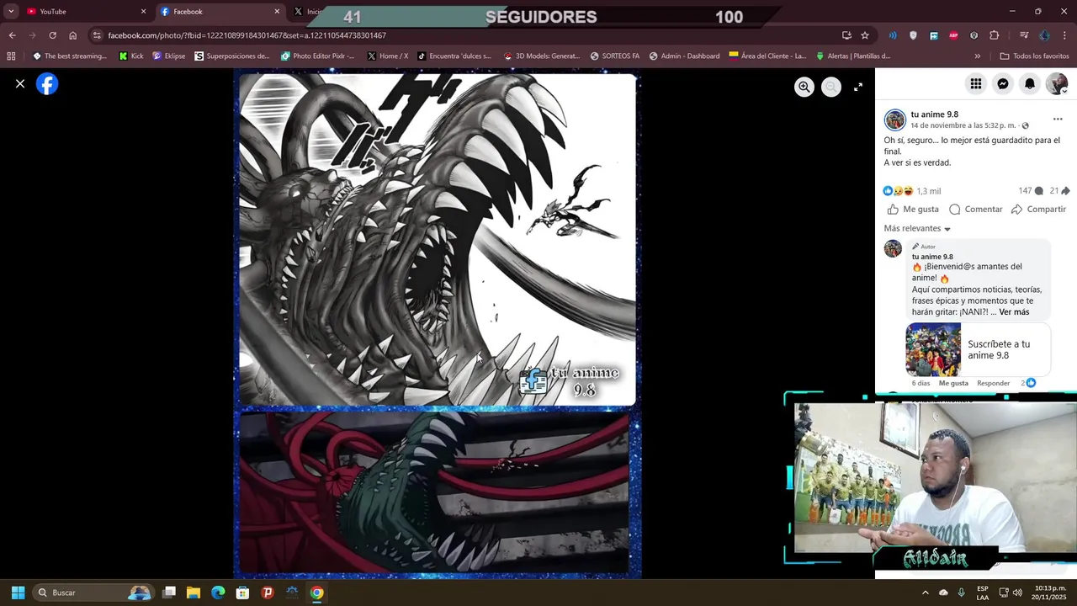
Task: Zoom in on the photo
Action: [804, 87]
